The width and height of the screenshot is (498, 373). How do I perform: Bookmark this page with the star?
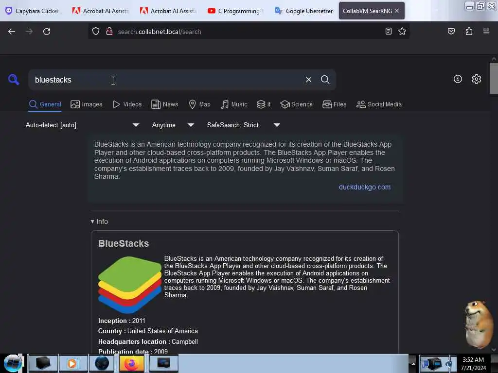click(x=402, y=31)
